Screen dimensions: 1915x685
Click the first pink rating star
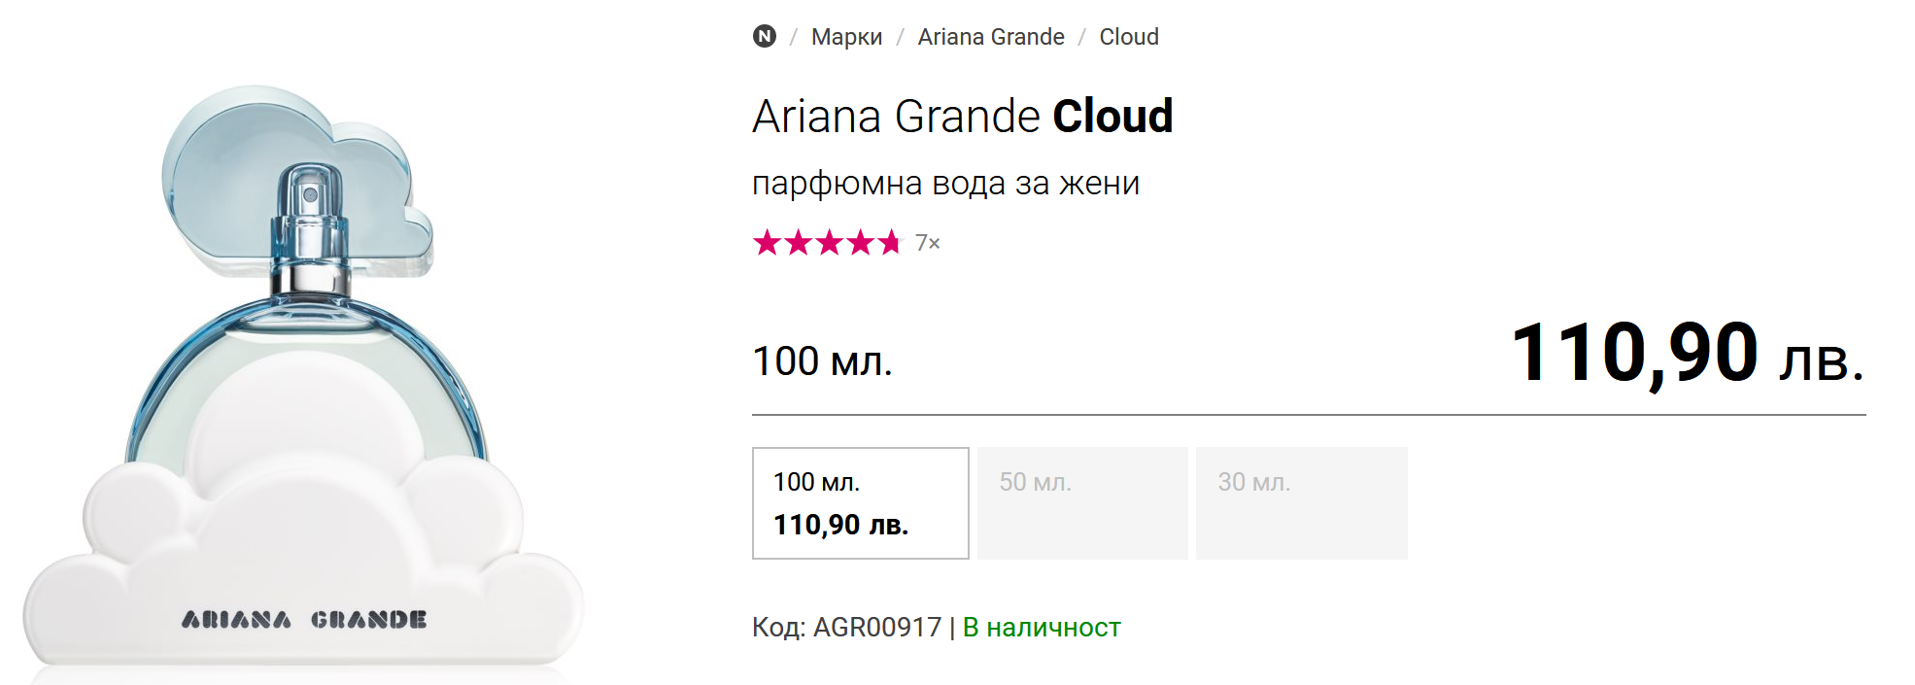coord(768,243)
